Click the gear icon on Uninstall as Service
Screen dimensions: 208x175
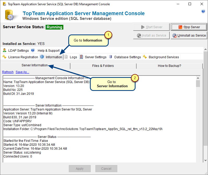point(174,36)
